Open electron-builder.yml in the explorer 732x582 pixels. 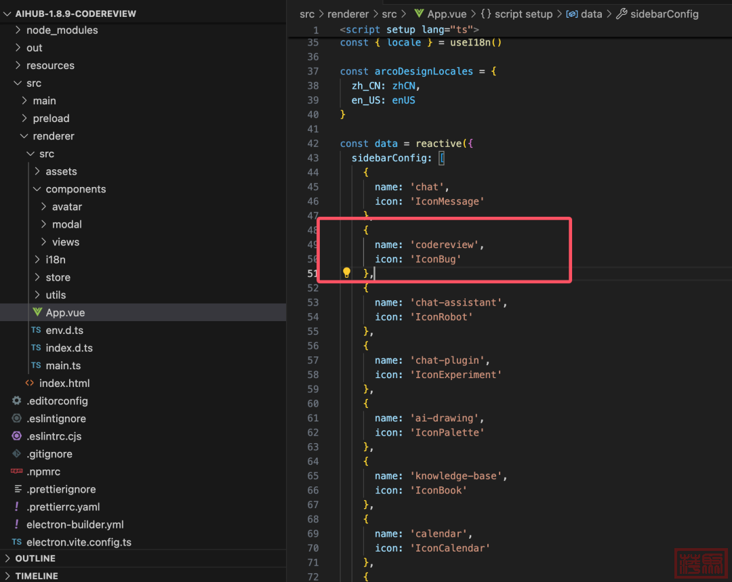pyautogui.click(x=75, y=524)
